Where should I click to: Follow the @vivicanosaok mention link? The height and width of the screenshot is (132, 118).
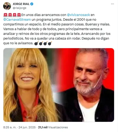(x=78, y=15)
